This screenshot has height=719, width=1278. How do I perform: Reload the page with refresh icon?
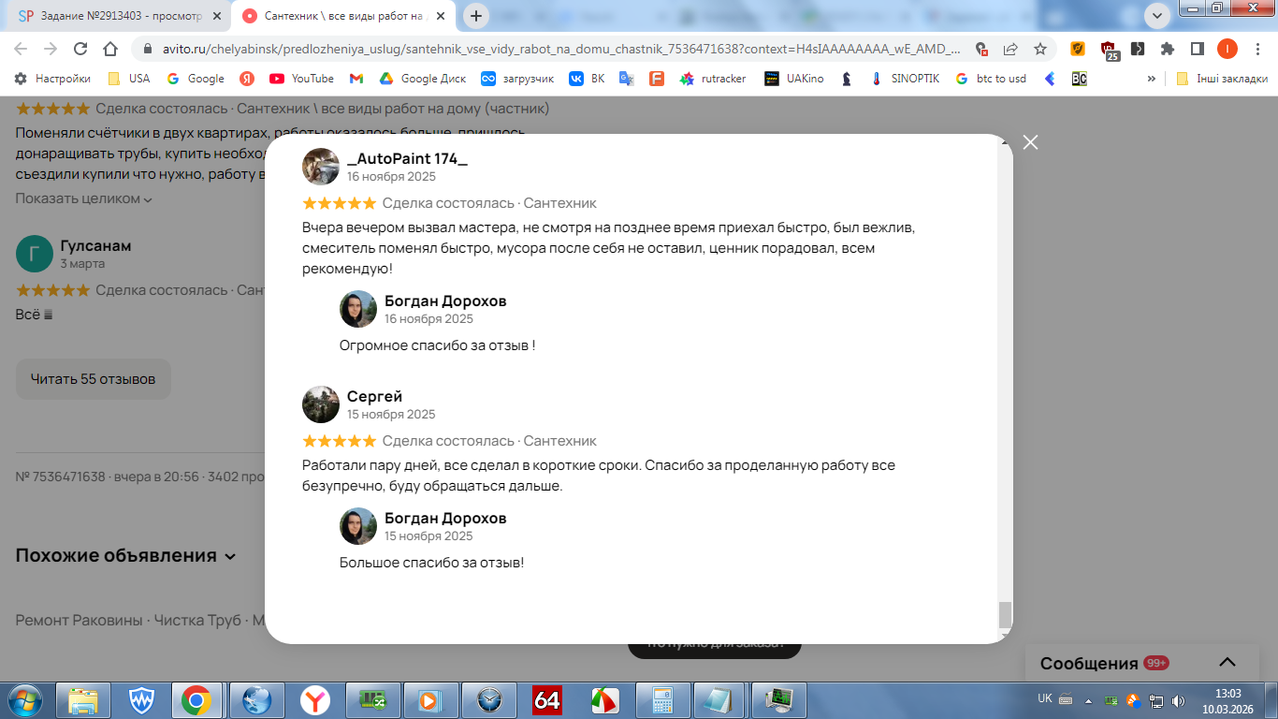coord(80,49)
